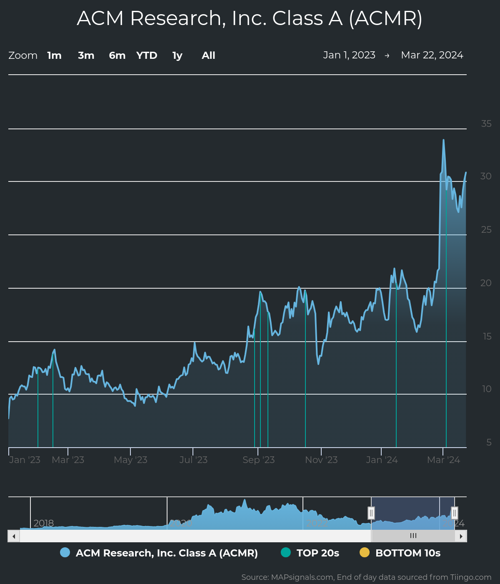The height and width of the screenshot is (584, 500).
Task: Click the All zoom option
Action: 208,55
